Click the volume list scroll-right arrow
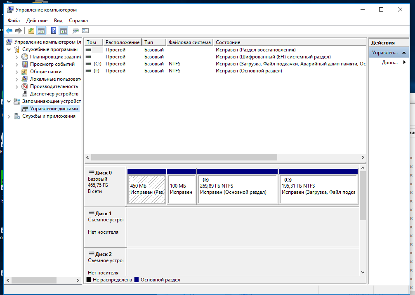This screenshot has width=415, height=295. (x=363, y=157)
